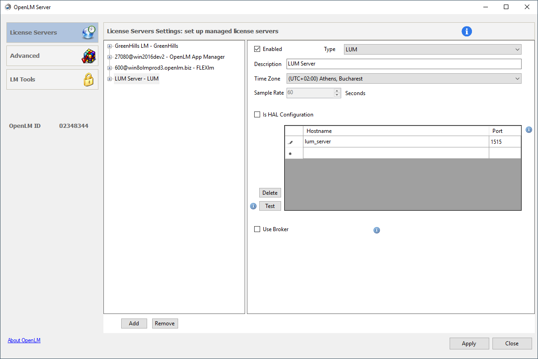
Task: Increase Sample Rate with the up arrow
Action: 337,91
